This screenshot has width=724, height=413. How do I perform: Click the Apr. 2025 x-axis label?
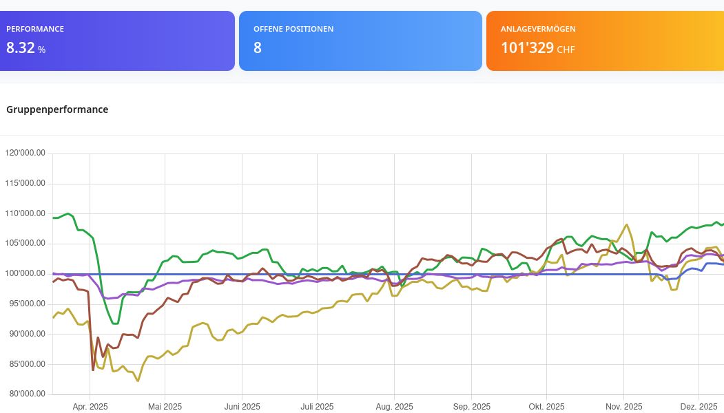(x=90, y=407)
